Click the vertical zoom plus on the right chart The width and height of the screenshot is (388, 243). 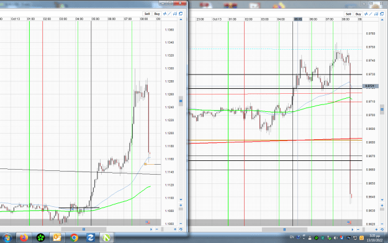pyautogui.click(x=382, y=205)
